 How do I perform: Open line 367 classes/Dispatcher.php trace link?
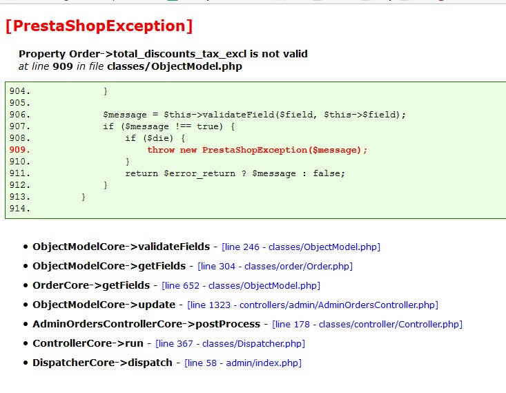pos(230,343)
